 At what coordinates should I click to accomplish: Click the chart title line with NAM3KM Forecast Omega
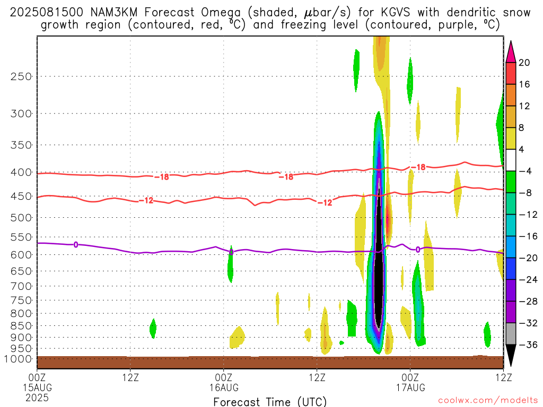pyautogui.click(x=270, y=13)
